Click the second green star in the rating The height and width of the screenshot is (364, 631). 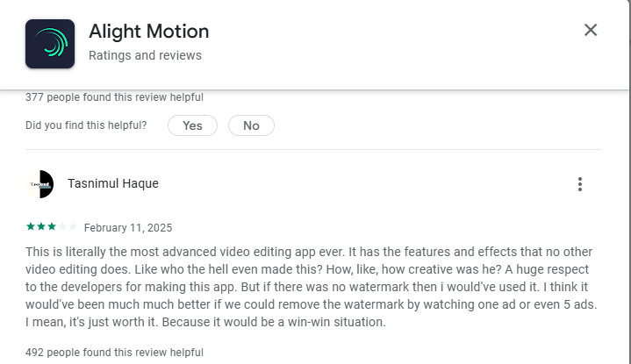41,227
